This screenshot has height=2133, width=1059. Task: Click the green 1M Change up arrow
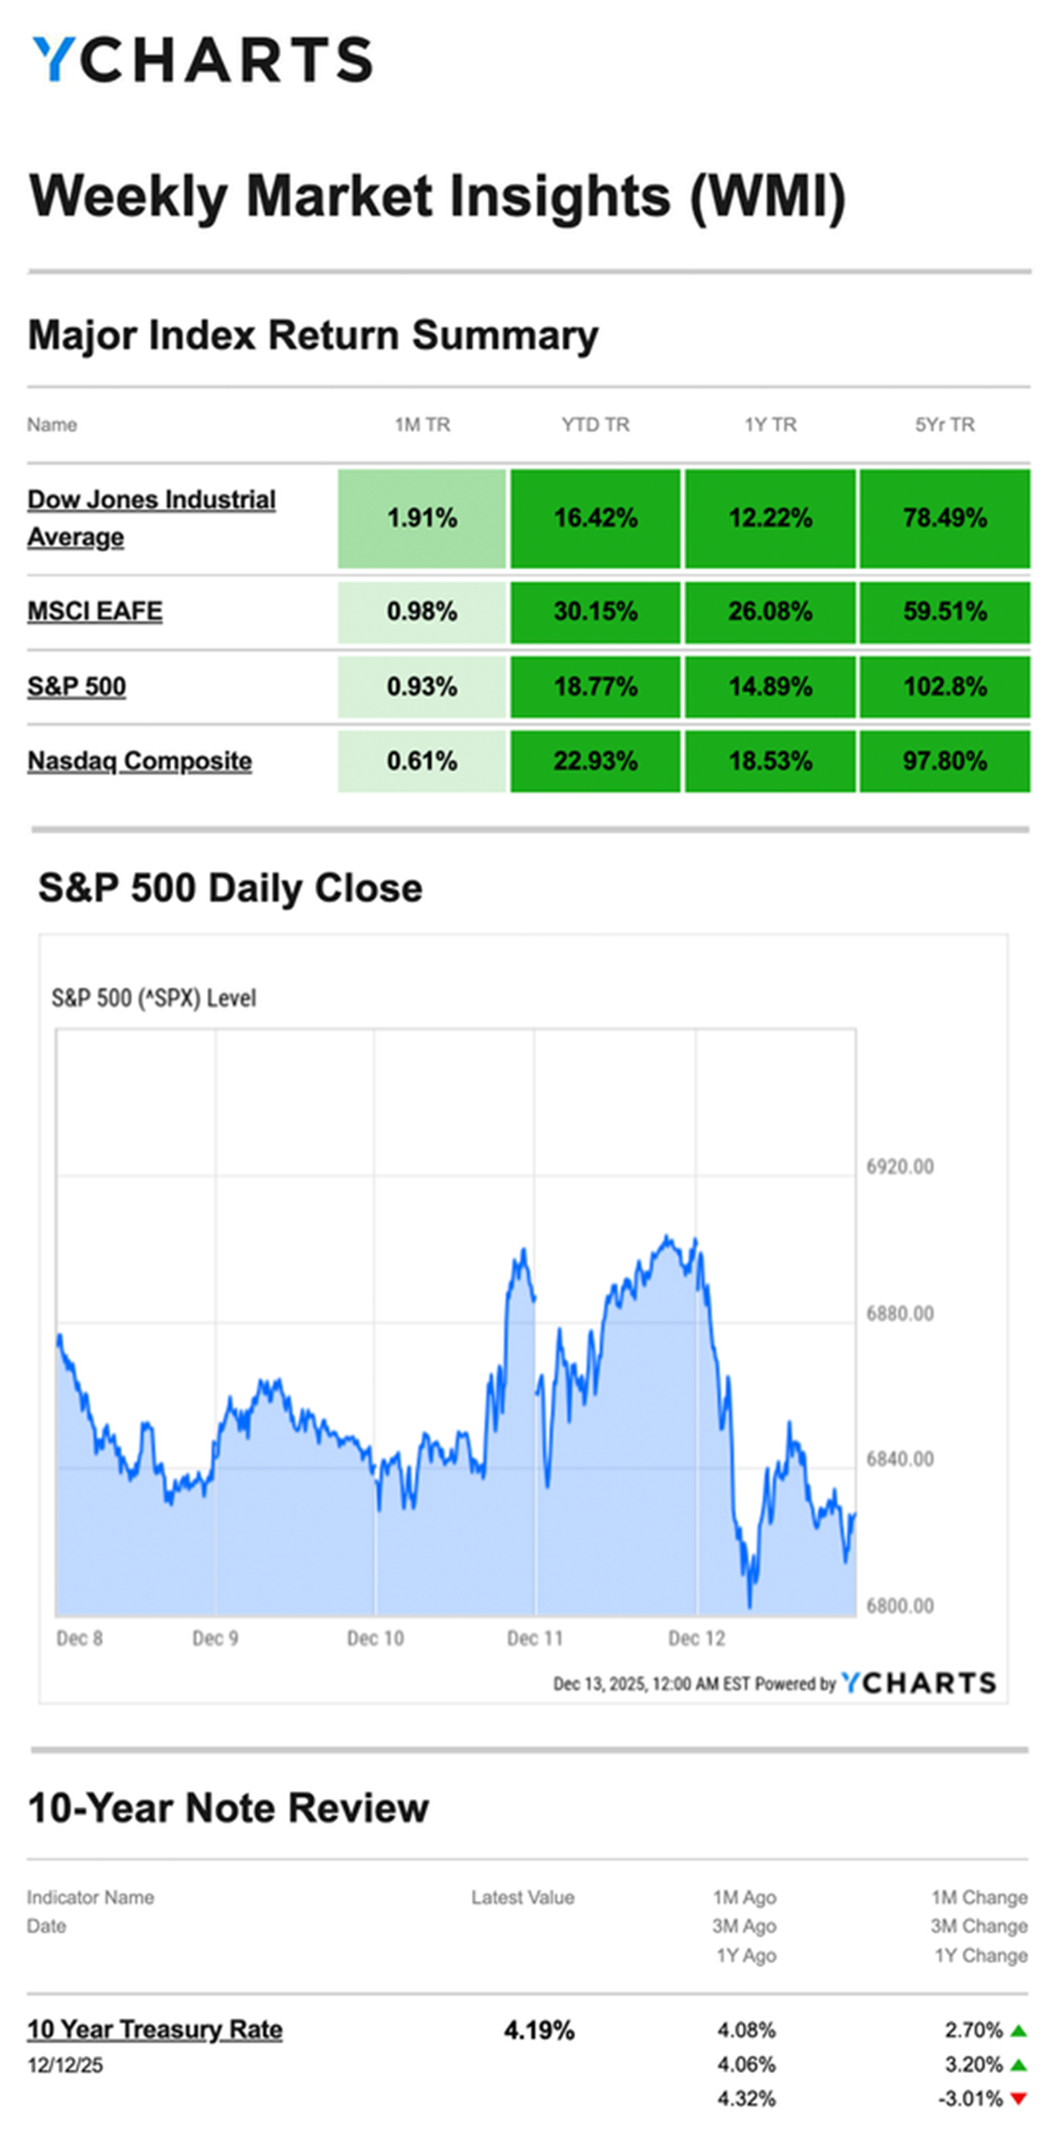1018,2030
